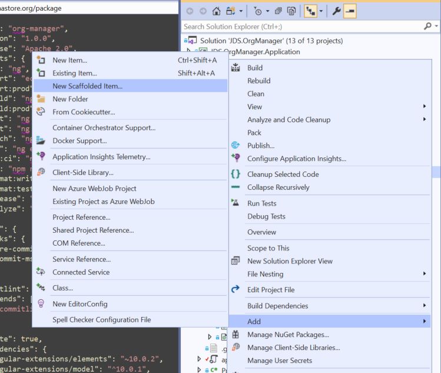
Task: Click the Collapse All icon in toolbar
Action: (x=278, y=11)
